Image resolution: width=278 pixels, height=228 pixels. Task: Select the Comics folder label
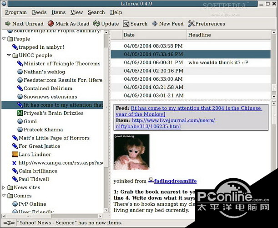tap(22, 196)
